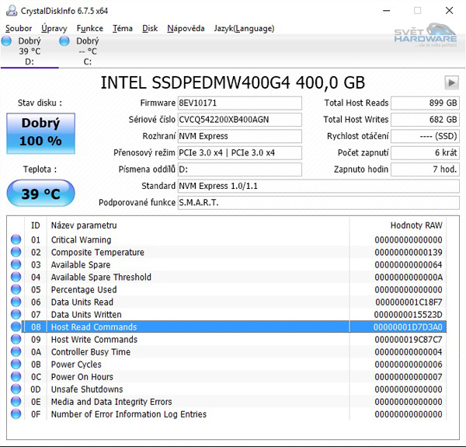Select the Host Write Commands row
This screenshot has width=466, height=447.
click(x=227, y=340)
